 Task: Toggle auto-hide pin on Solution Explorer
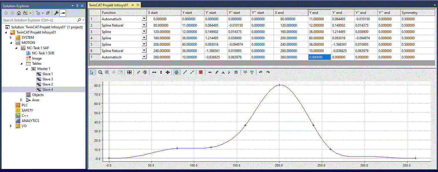77,6
